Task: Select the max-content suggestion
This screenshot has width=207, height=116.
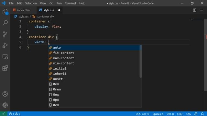Action: pyautogui.click(x=94, y=58)
